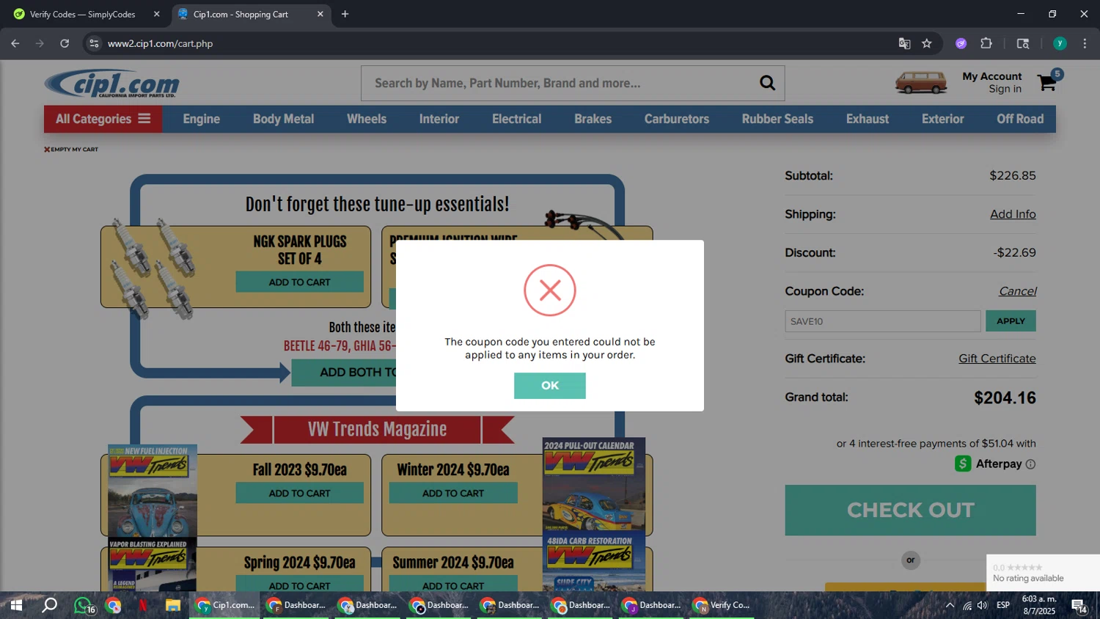Go back to the previous page

click(15, 43)
